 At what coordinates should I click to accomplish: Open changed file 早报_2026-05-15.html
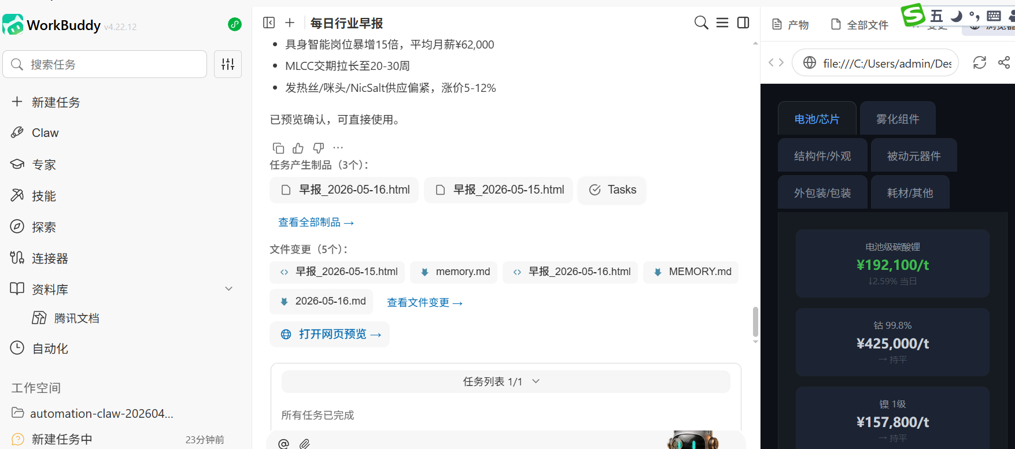[x=337, y=272]
